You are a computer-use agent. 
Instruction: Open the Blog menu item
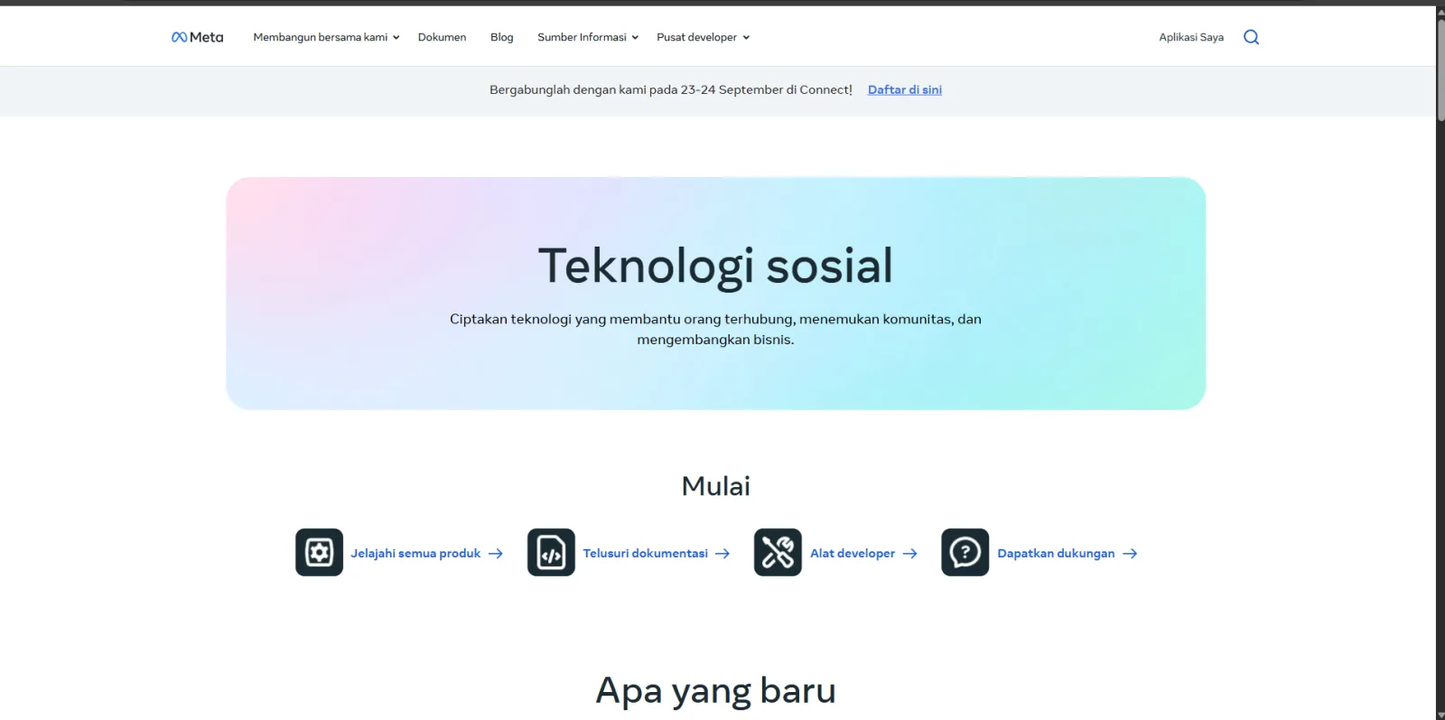tap(501, 37)
